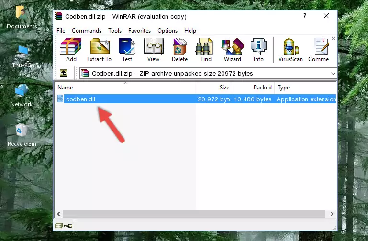Click the archive path address field

click(x=208, y=73)
